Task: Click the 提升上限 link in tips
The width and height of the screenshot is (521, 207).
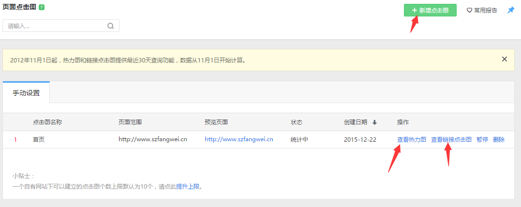Action: click(189, 186)
